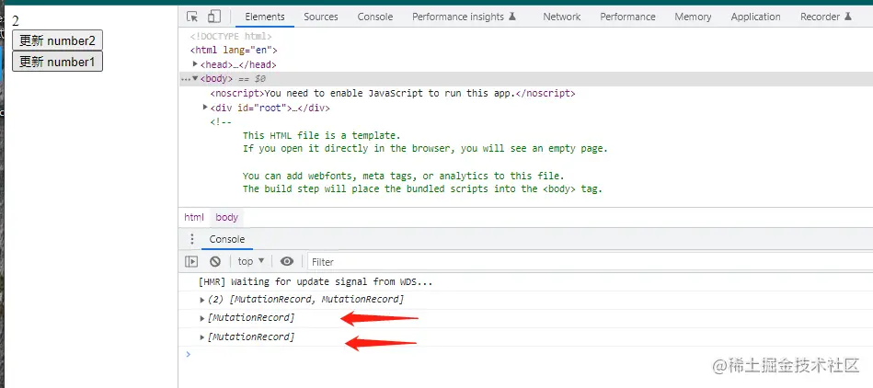Image resolution: width=873 pixels, height=388 pixels.
Task: Click the number 2 on the page
Action: [x=16, y=20]
